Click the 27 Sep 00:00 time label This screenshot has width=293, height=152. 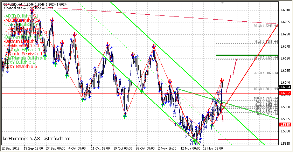(56, 148)
